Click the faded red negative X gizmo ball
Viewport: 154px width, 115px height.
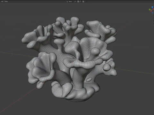151,11
